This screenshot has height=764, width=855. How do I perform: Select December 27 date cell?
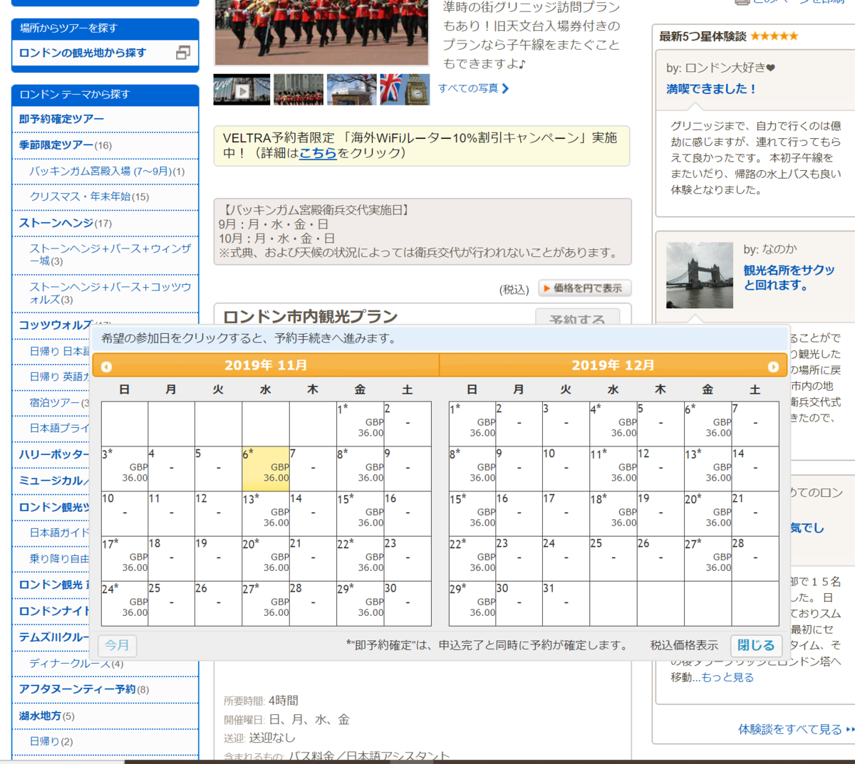click(708, 558)
